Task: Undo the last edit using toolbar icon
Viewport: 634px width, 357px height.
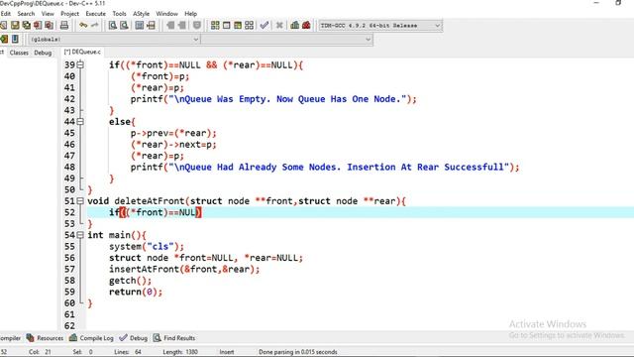Action: point(83,26)
